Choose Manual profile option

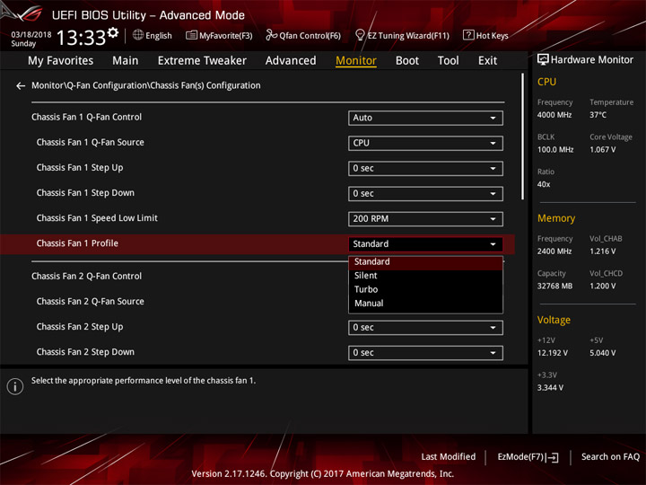point(425,304)
